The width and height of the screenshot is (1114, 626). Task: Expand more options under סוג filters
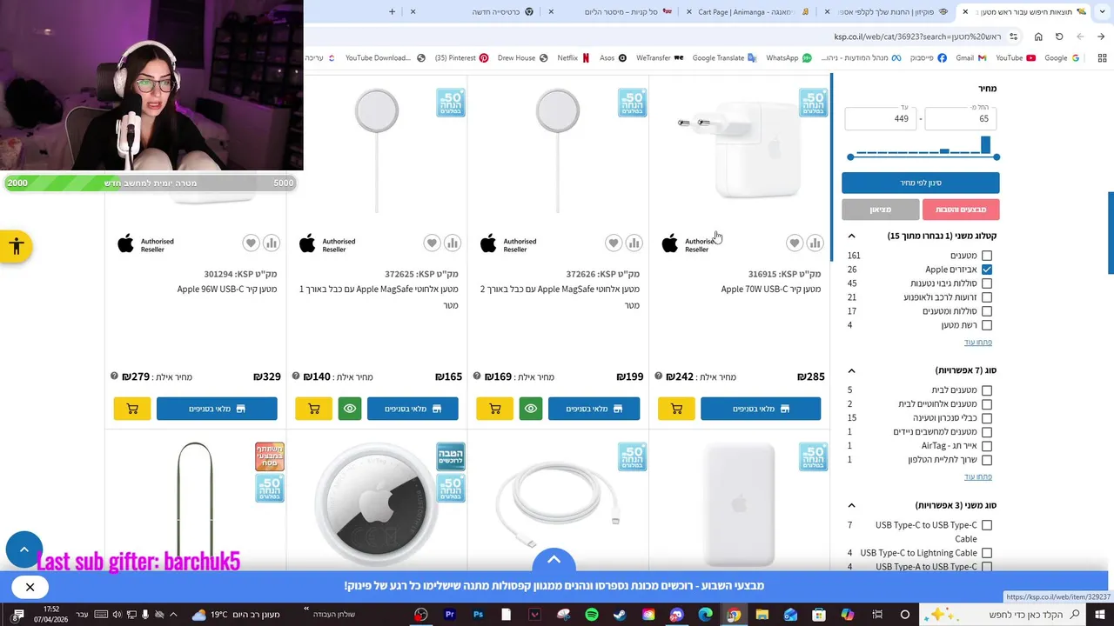tap(978, 477)
